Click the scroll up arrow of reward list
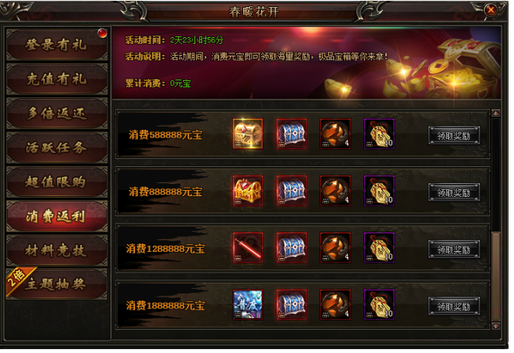Screen dimensions: 514x353 click(x=495, y=114)
